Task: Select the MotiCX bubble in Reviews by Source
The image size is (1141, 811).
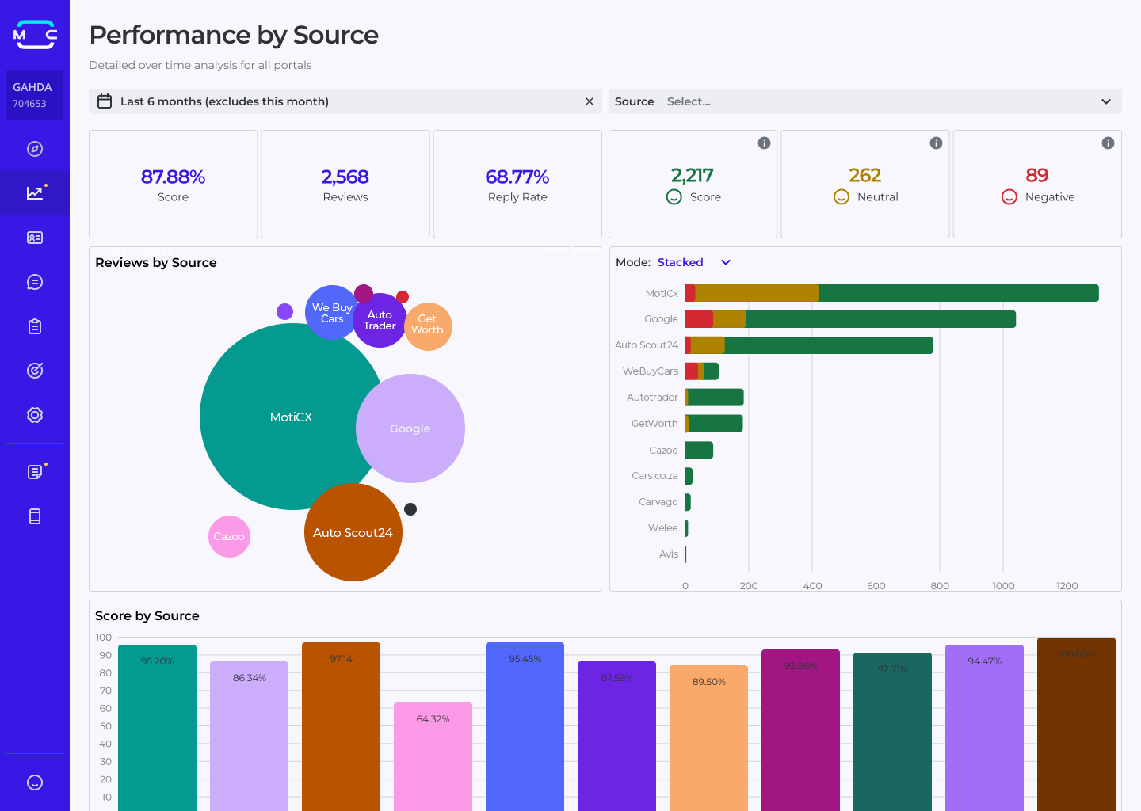Action: coord(291,417)
